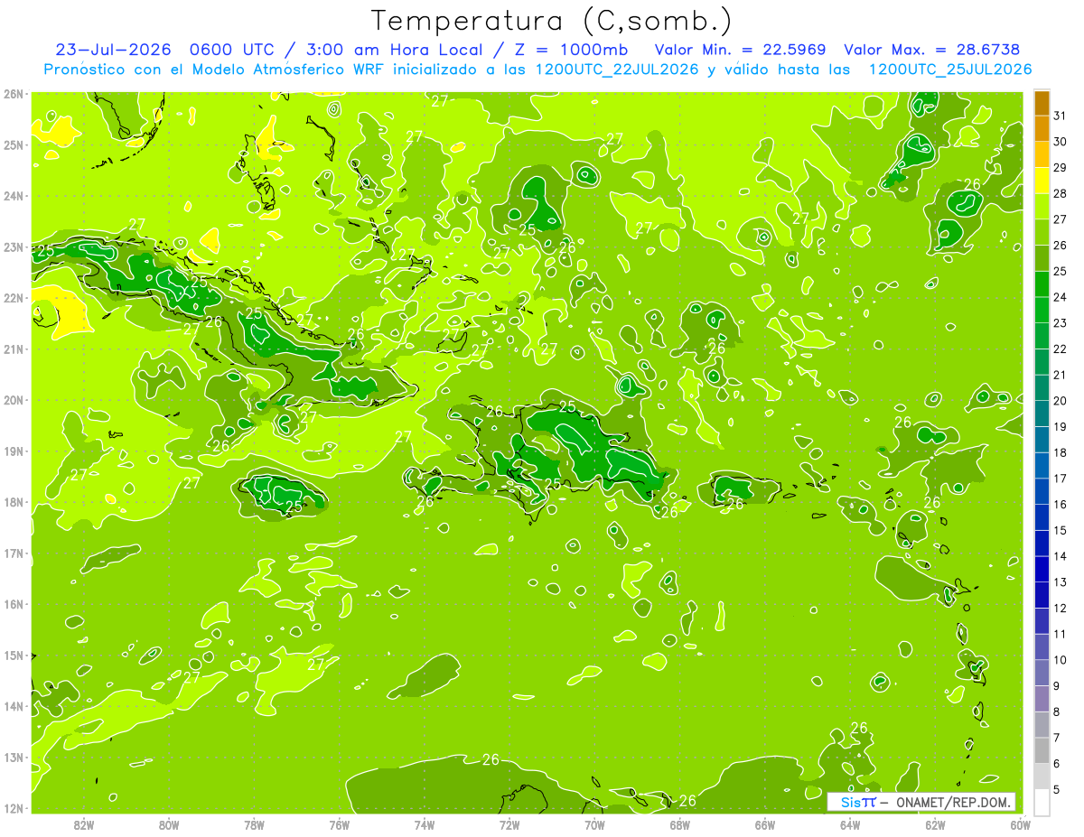Click the "18N" latitude axis label
Image resolution: width=1084 pixels, height=837 pixels.
coord(14,502)
